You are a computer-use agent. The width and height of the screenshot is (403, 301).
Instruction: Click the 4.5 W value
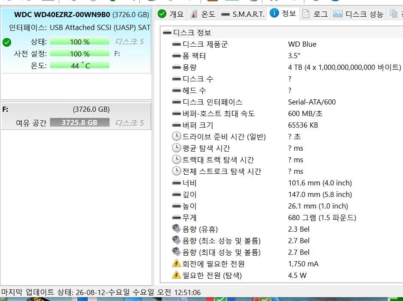coord(297,275)
